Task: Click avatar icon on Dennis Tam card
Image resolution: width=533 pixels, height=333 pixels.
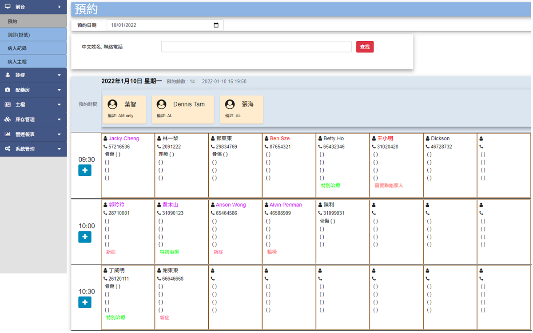Action: [161, 104]
